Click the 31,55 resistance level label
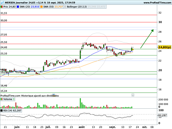Viewport: 172px width, 129px height. (x=4, y=13)
